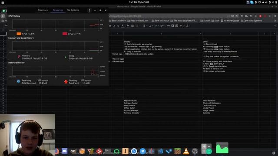Image resolution: width=278 pixels, height=156 pixels.
Task: Click the red CPU2 color swatch
Action: (65, 34)
